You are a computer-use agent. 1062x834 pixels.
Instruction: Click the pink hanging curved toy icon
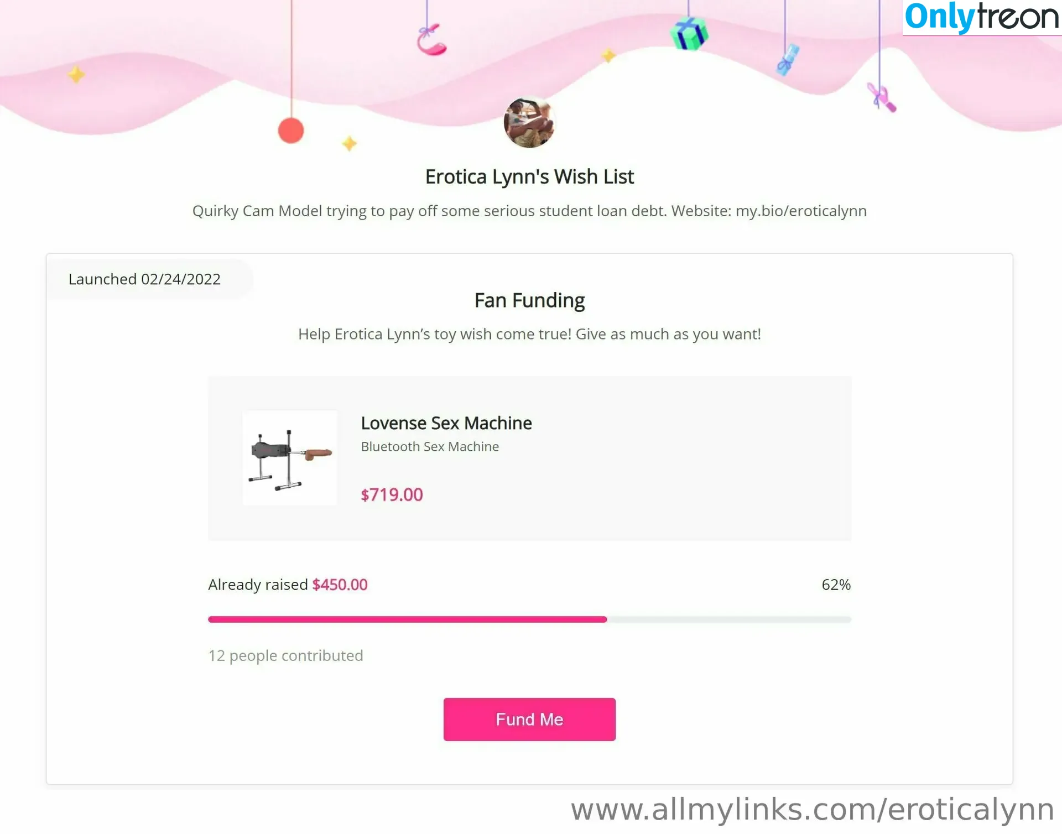coord(431,39)
